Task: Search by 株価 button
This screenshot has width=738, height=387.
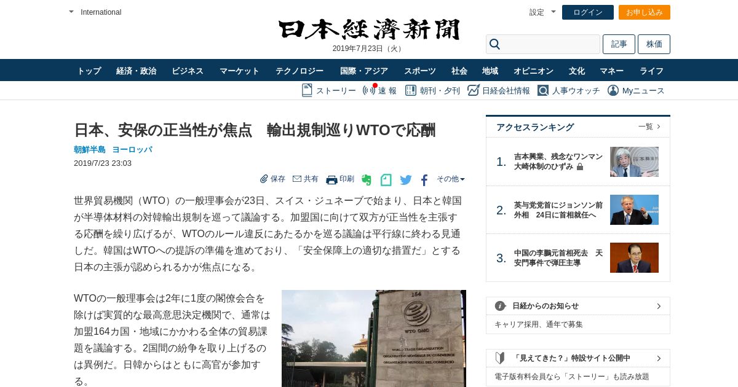Action: coord(654,44)
